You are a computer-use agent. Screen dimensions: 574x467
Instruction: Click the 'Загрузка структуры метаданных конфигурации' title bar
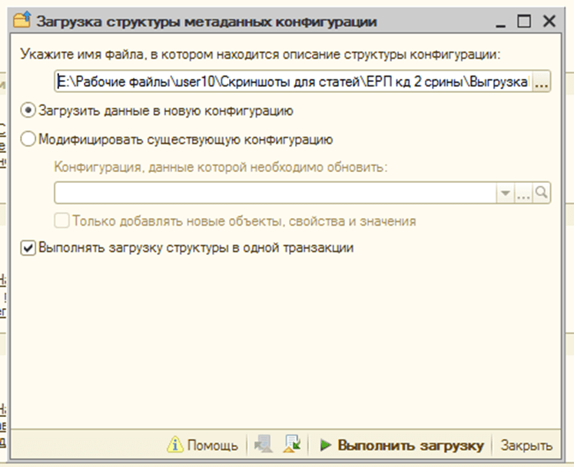coord(231,22)
